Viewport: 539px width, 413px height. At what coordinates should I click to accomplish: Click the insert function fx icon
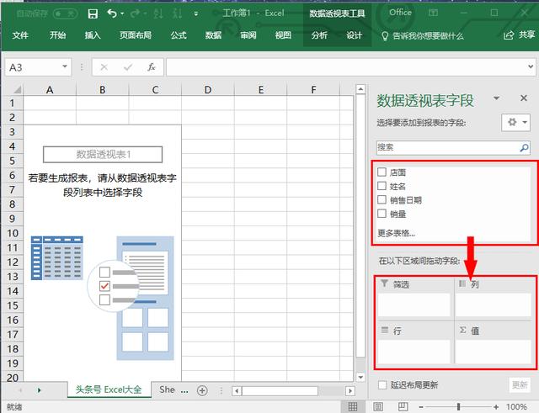click(151, 67)
